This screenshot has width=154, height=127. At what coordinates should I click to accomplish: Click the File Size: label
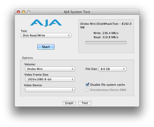tap(92, 69)
